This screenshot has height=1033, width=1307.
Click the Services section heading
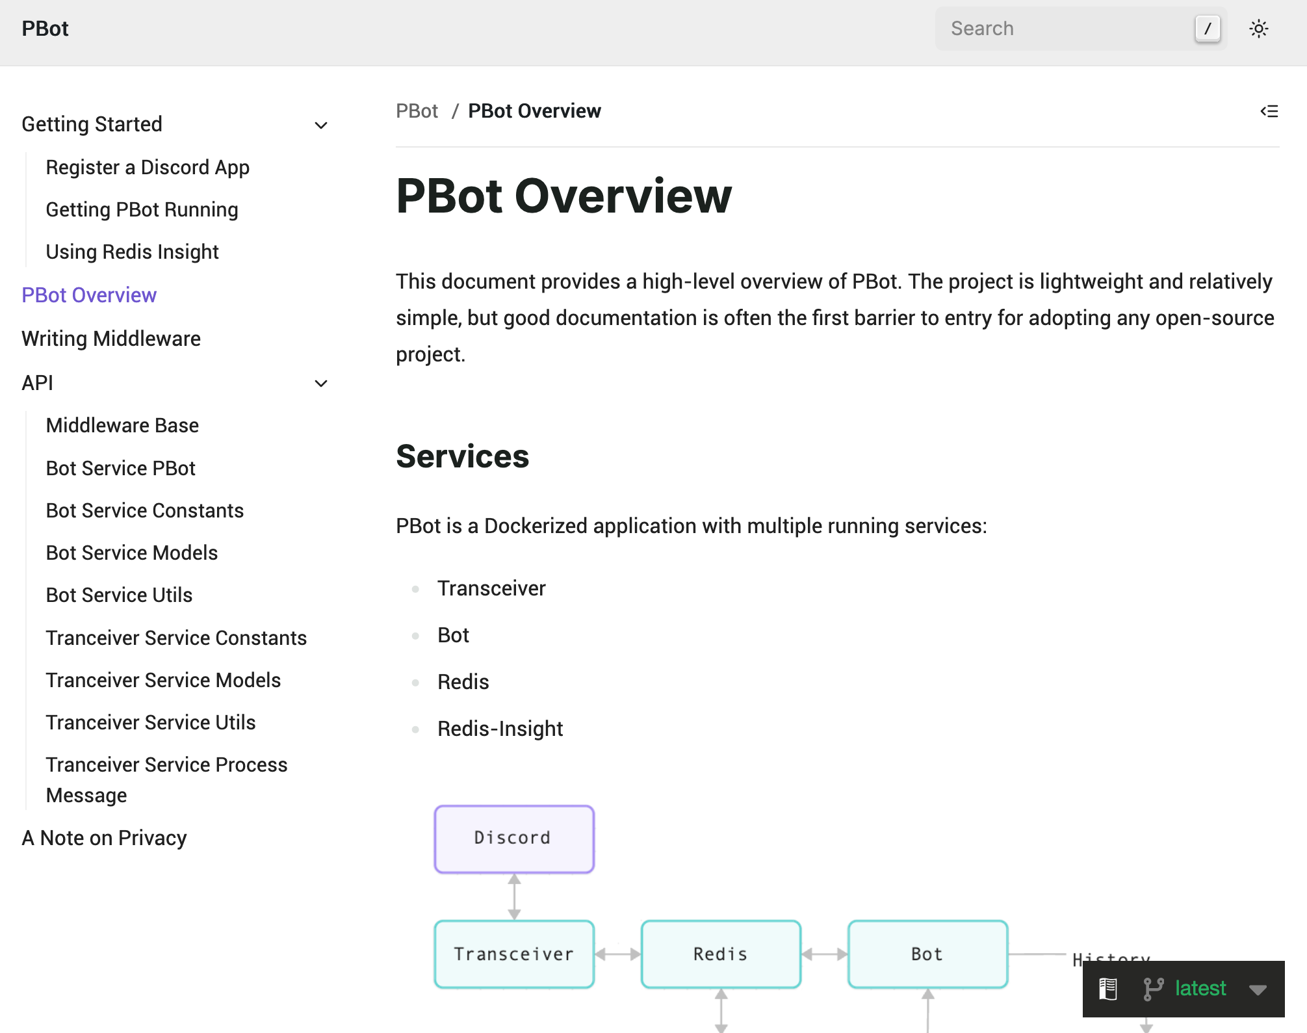tap(463, 456)
